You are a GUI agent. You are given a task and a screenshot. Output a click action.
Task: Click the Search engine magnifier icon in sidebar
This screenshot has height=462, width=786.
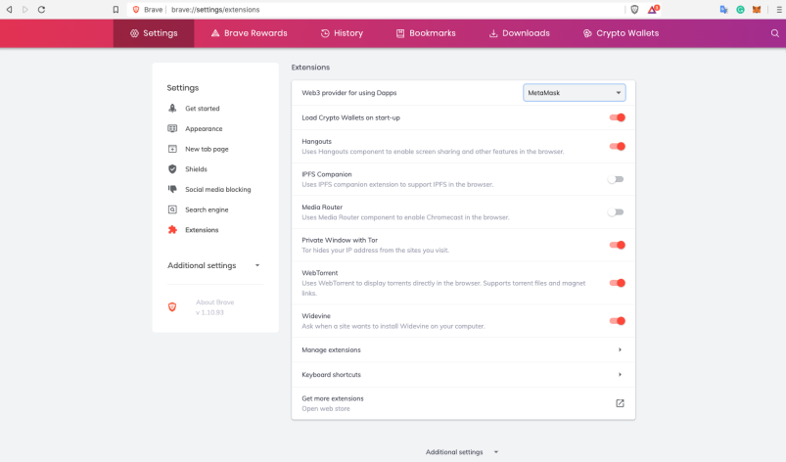(172, 209)
